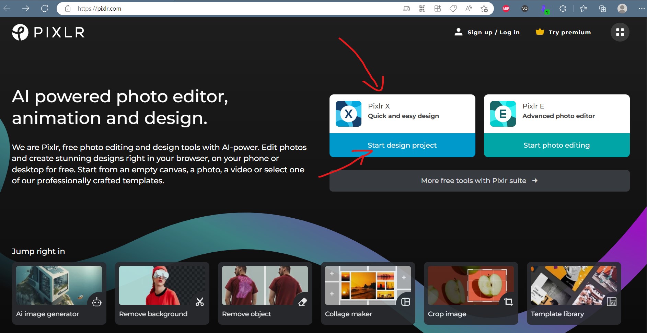This screenshot has width=647, height=333.
Task: Click the robot icon on Ai image generator
Action: point(97,302)
